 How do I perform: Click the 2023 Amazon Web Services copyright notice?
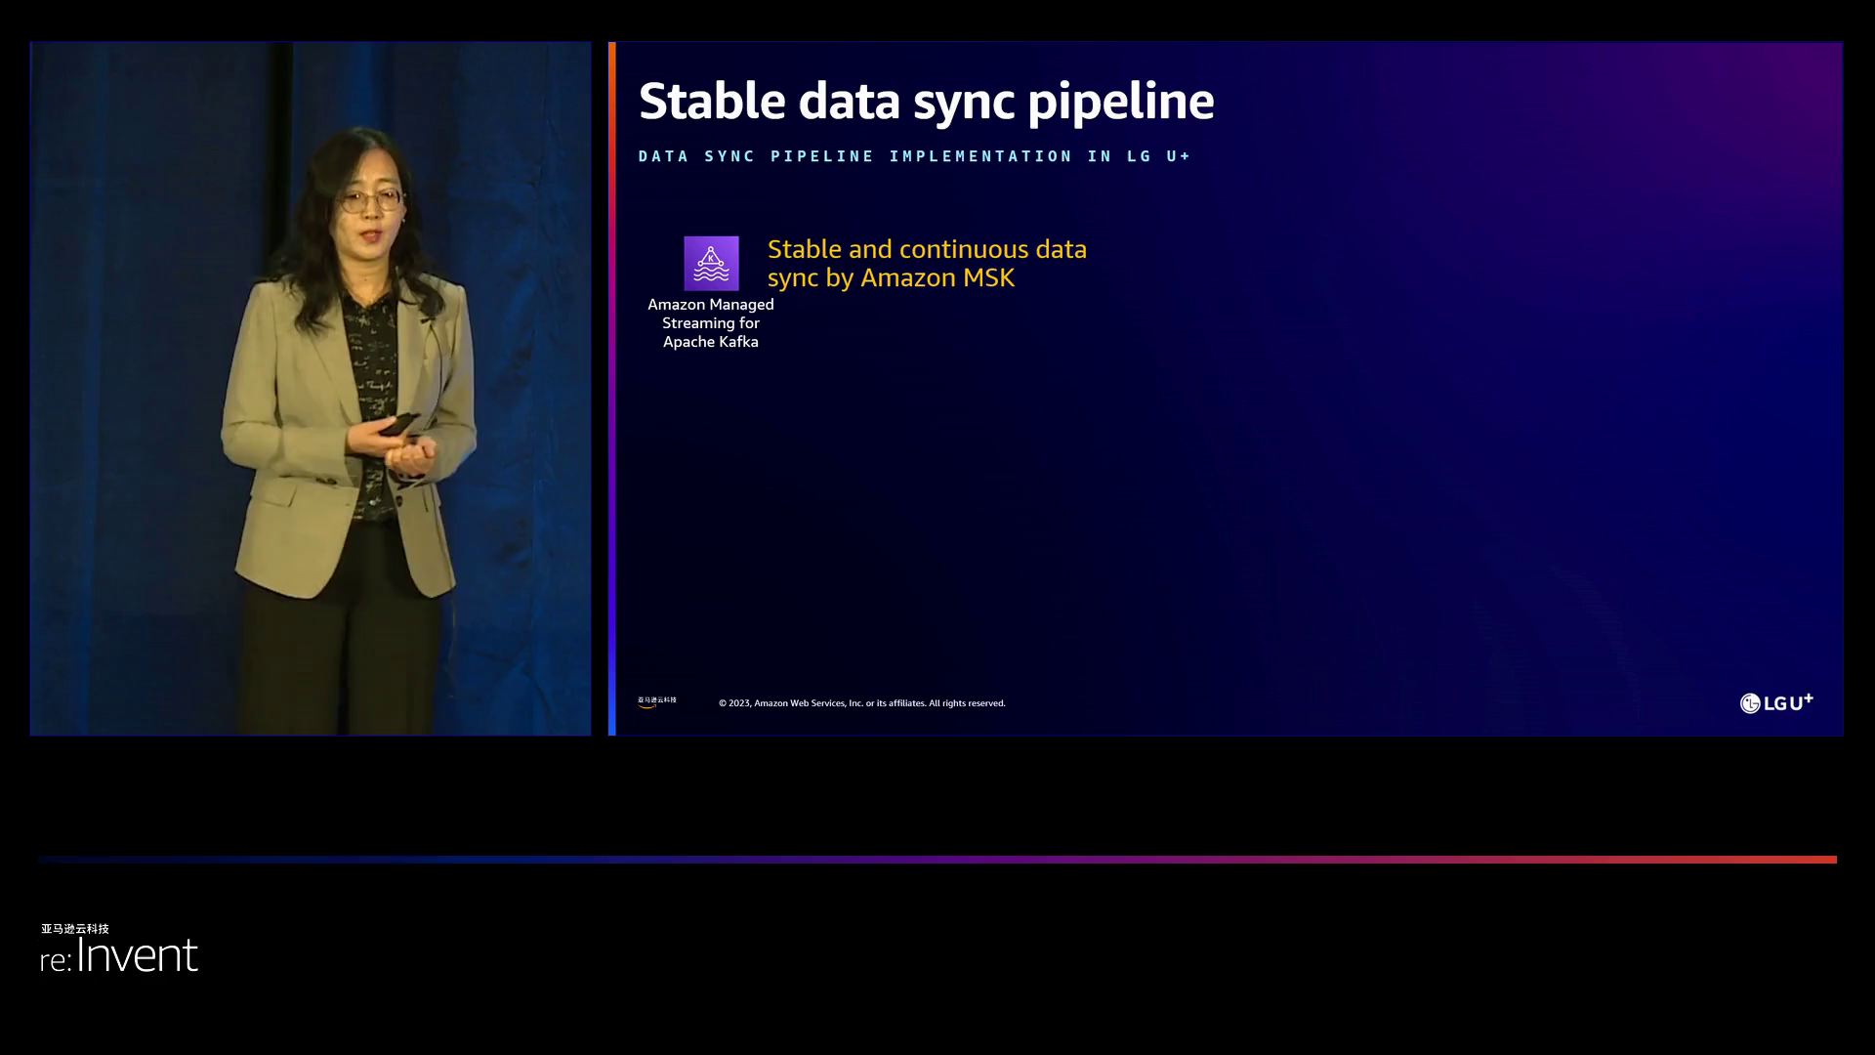862,703
